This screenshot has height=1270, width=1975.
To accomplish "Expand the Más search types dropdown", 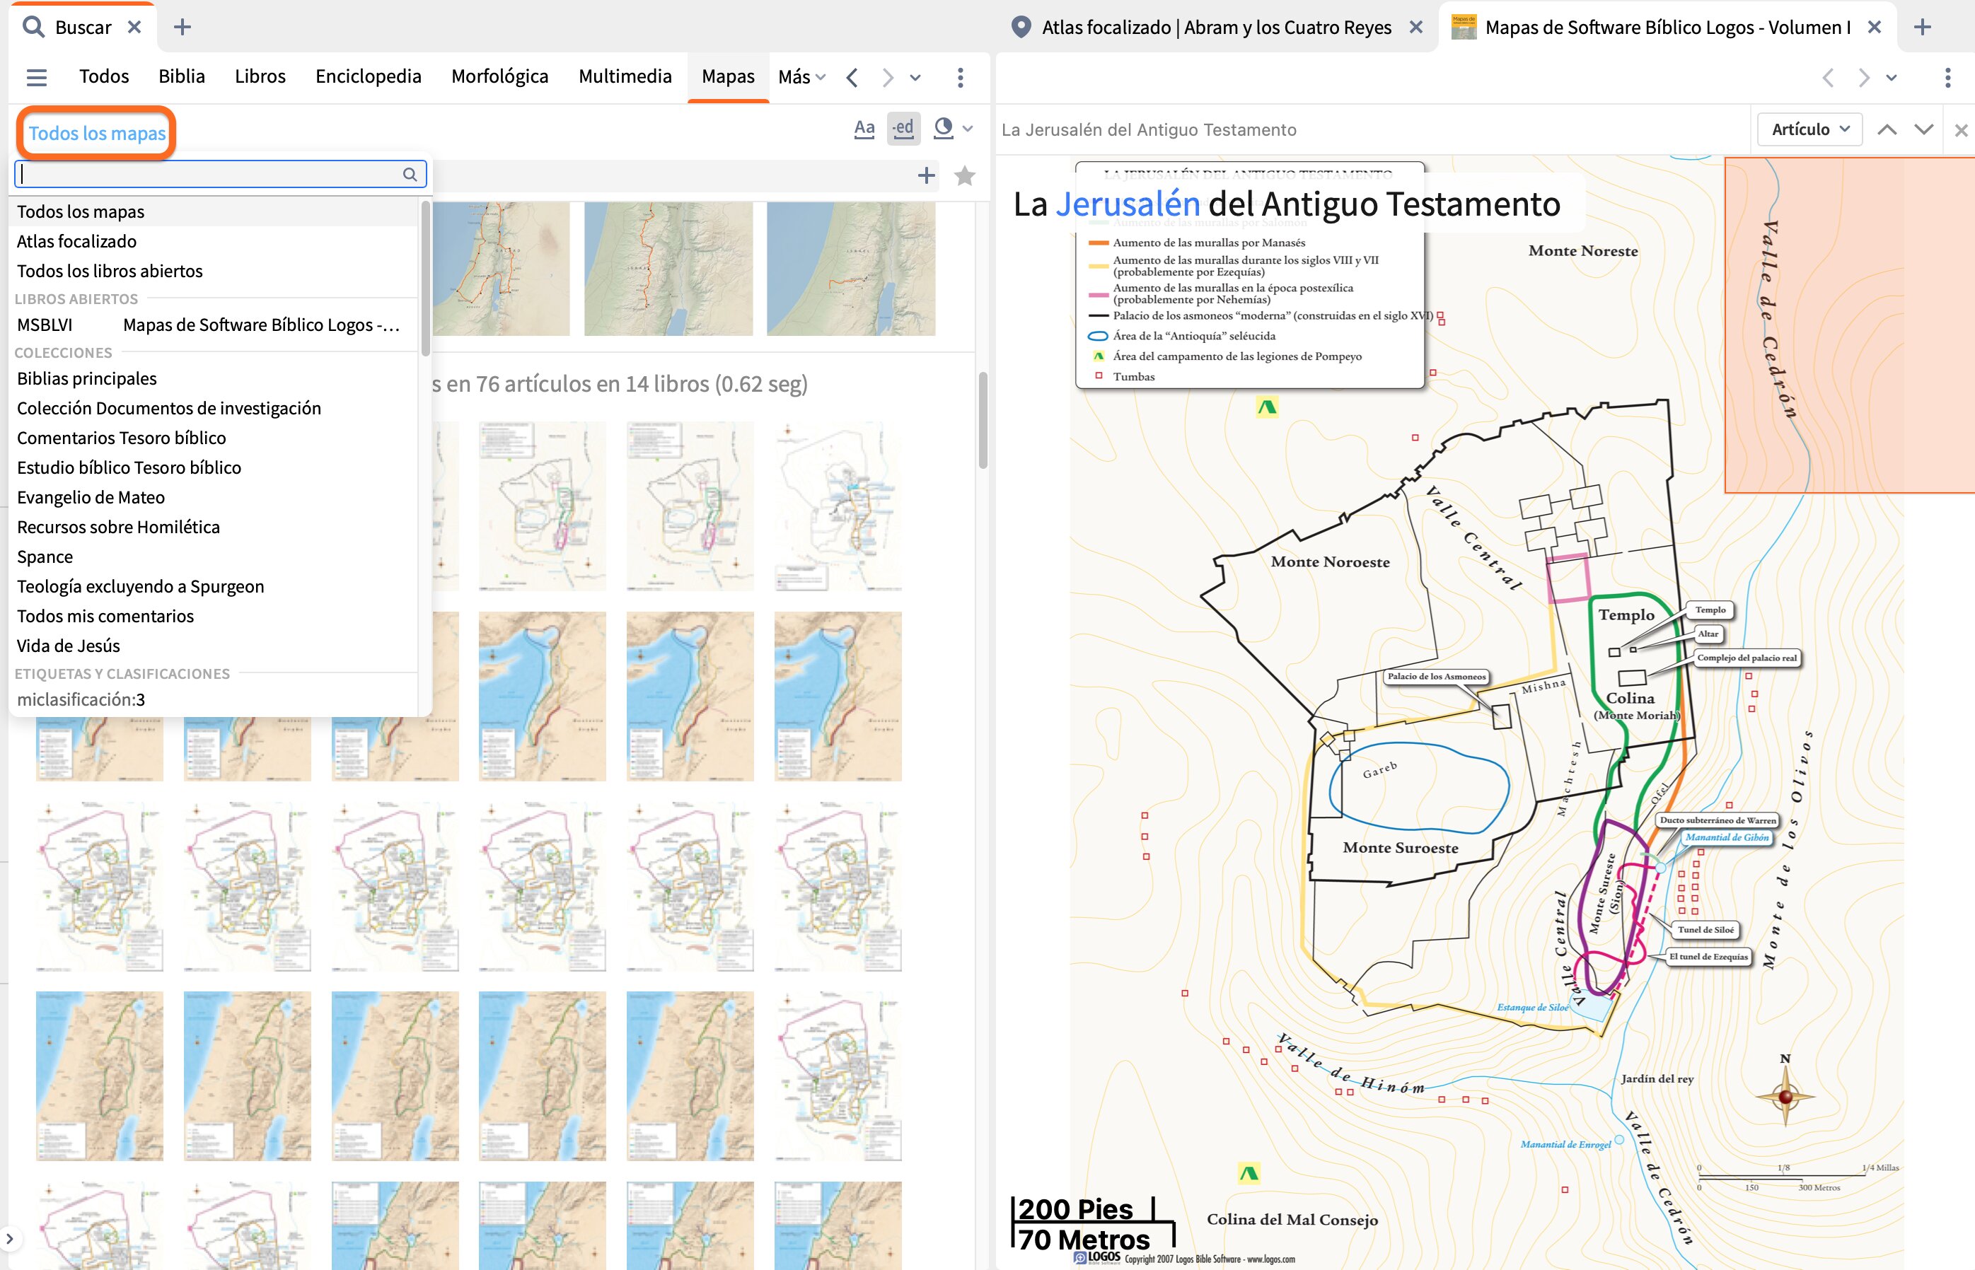I will (x=801, y=78).
